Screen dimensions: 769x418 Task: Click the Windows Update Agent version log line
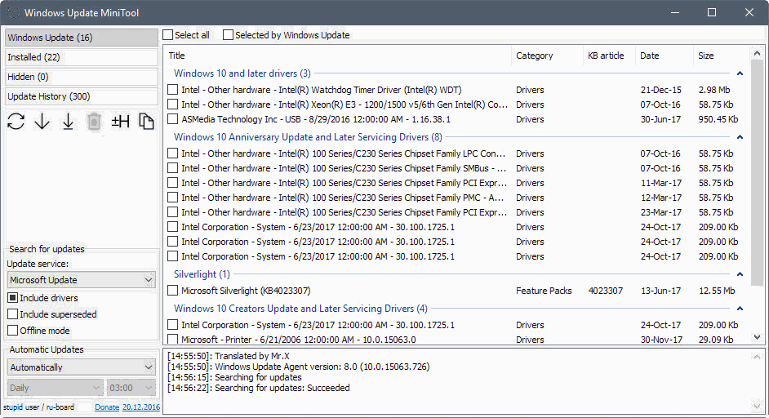(x=298, y=367)
